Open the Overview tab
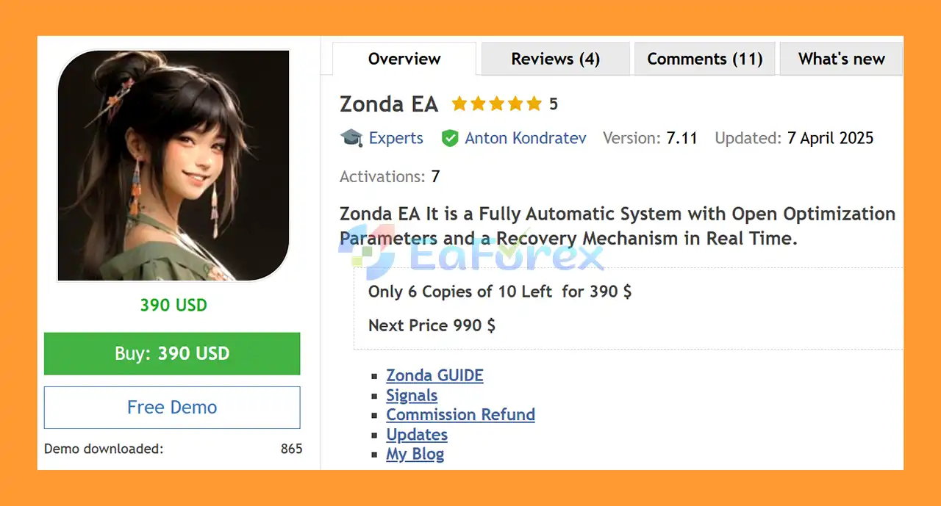The image size is (941, 506). click(x=404, y=59)
